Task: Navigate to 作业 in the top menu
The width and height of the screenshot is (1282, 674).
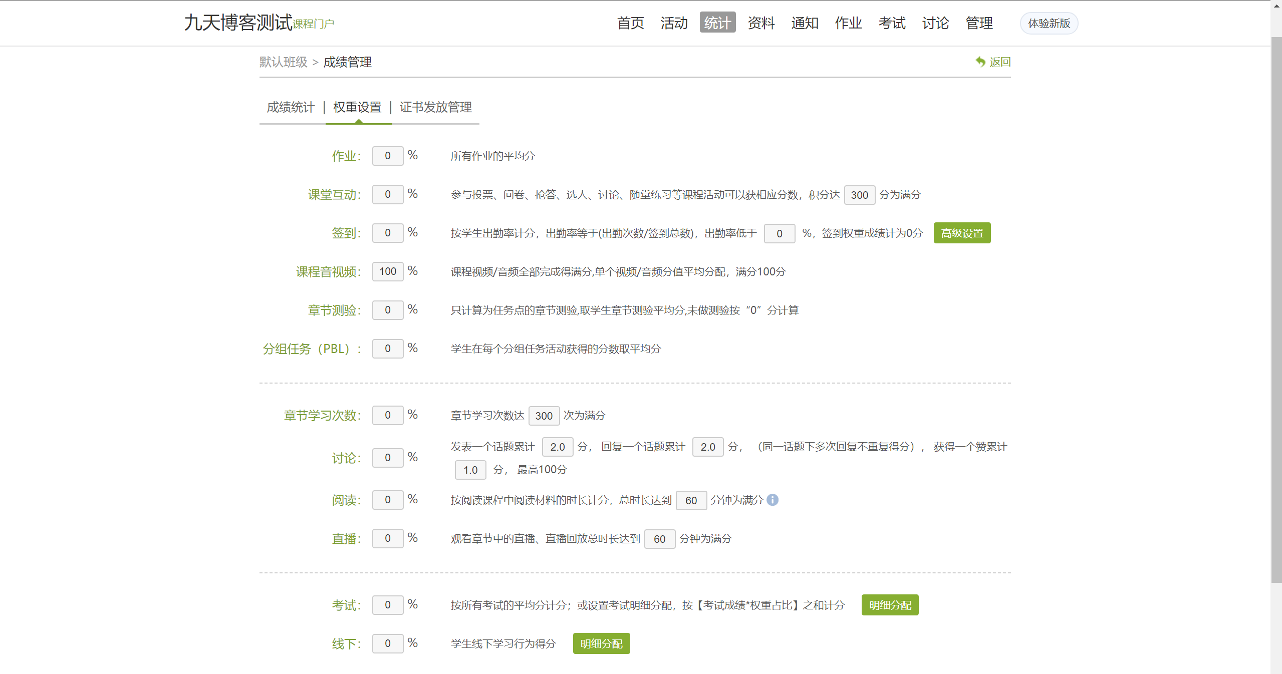Action: (849, 23)
